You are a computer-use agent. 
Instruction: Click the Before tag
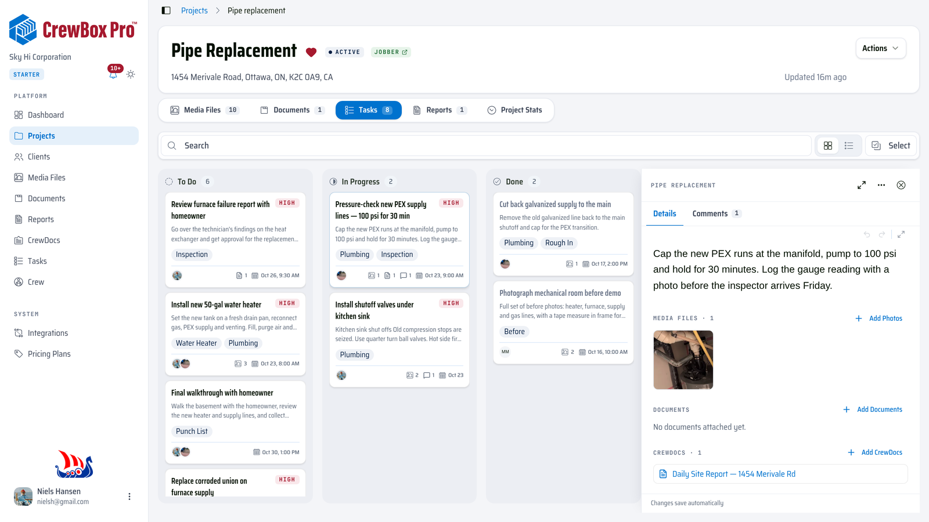click(514, 332)
